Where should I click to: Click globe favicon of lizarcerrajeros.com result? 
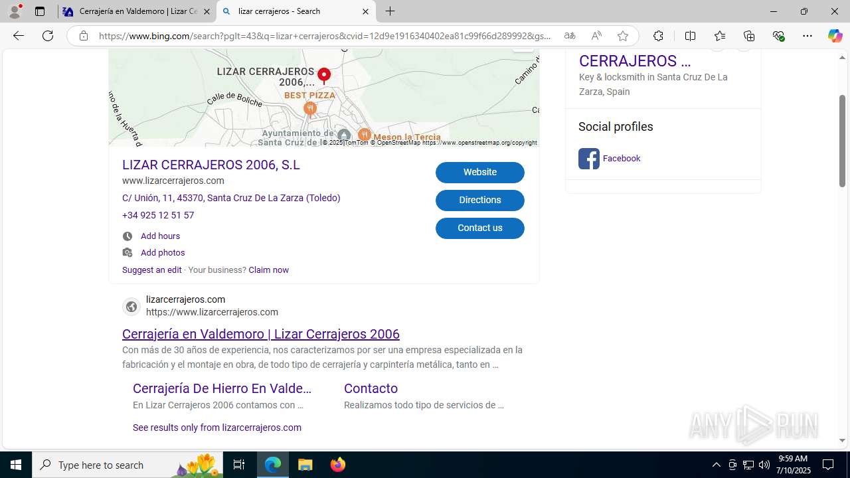[x=131, y=306]
